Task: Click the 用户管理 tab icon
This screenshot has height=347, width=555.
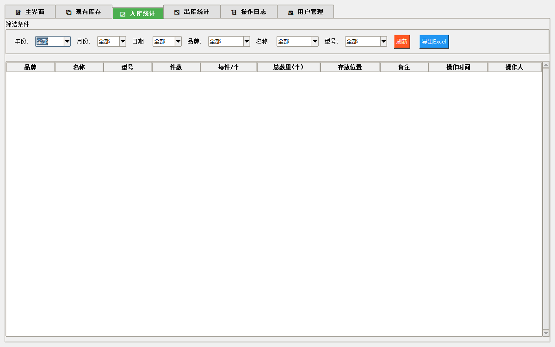Action: point(290,12)
